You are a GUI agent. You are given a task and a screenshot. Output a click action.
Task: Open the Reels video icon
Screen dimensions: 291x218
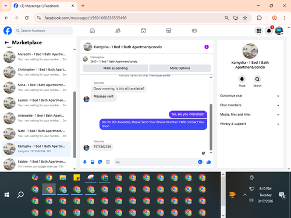click(143, 31)
